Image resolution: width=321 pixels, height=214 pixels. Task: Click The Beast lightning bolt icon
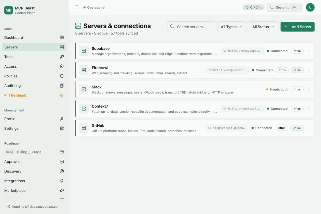point(62,95)
